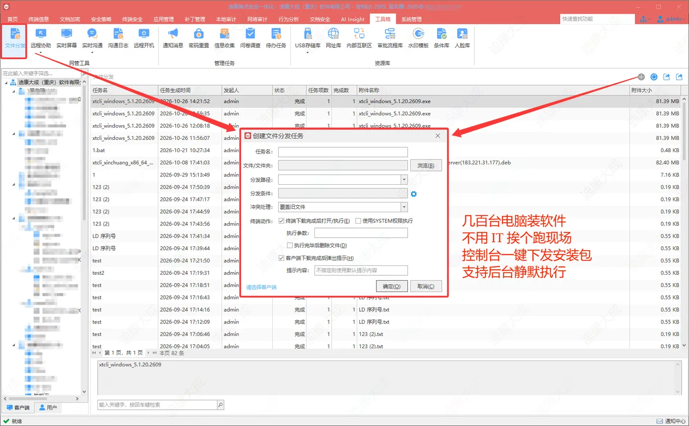Collapse the 迪康大成 tree root node

[x=6, y=82]
